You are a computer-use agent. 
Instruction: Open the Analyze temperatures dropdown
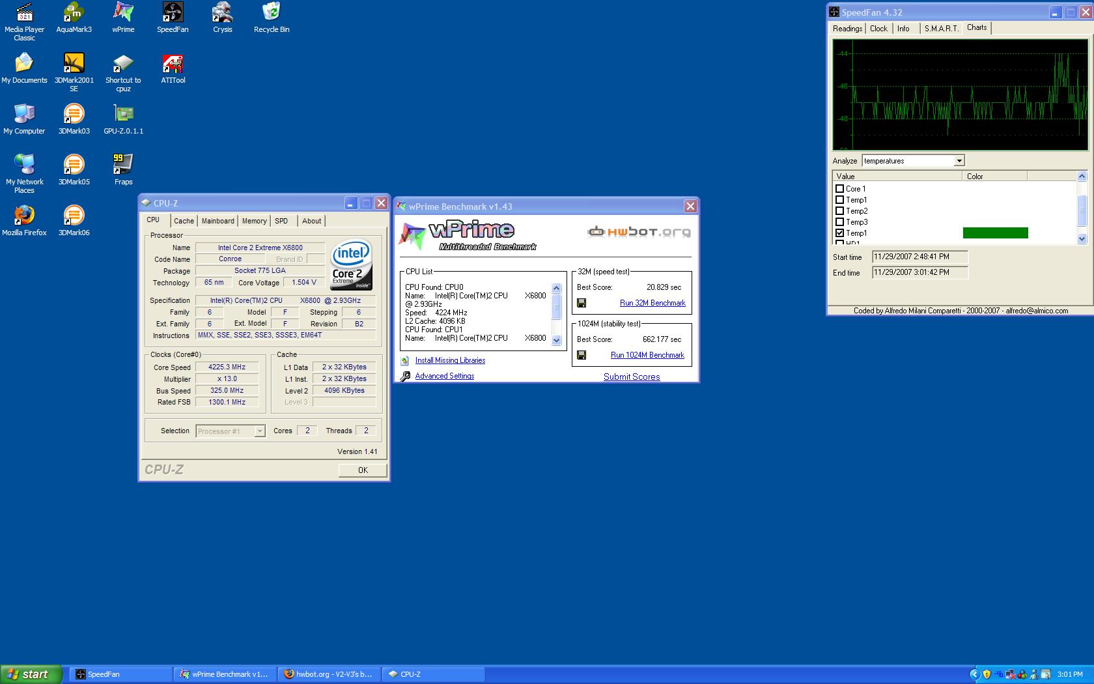click(x=959, y=161)
